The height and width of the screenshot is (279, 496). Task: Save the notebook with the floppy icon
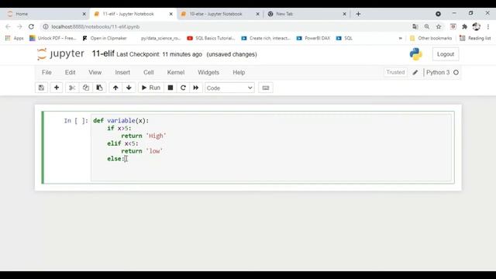[41, 88]
